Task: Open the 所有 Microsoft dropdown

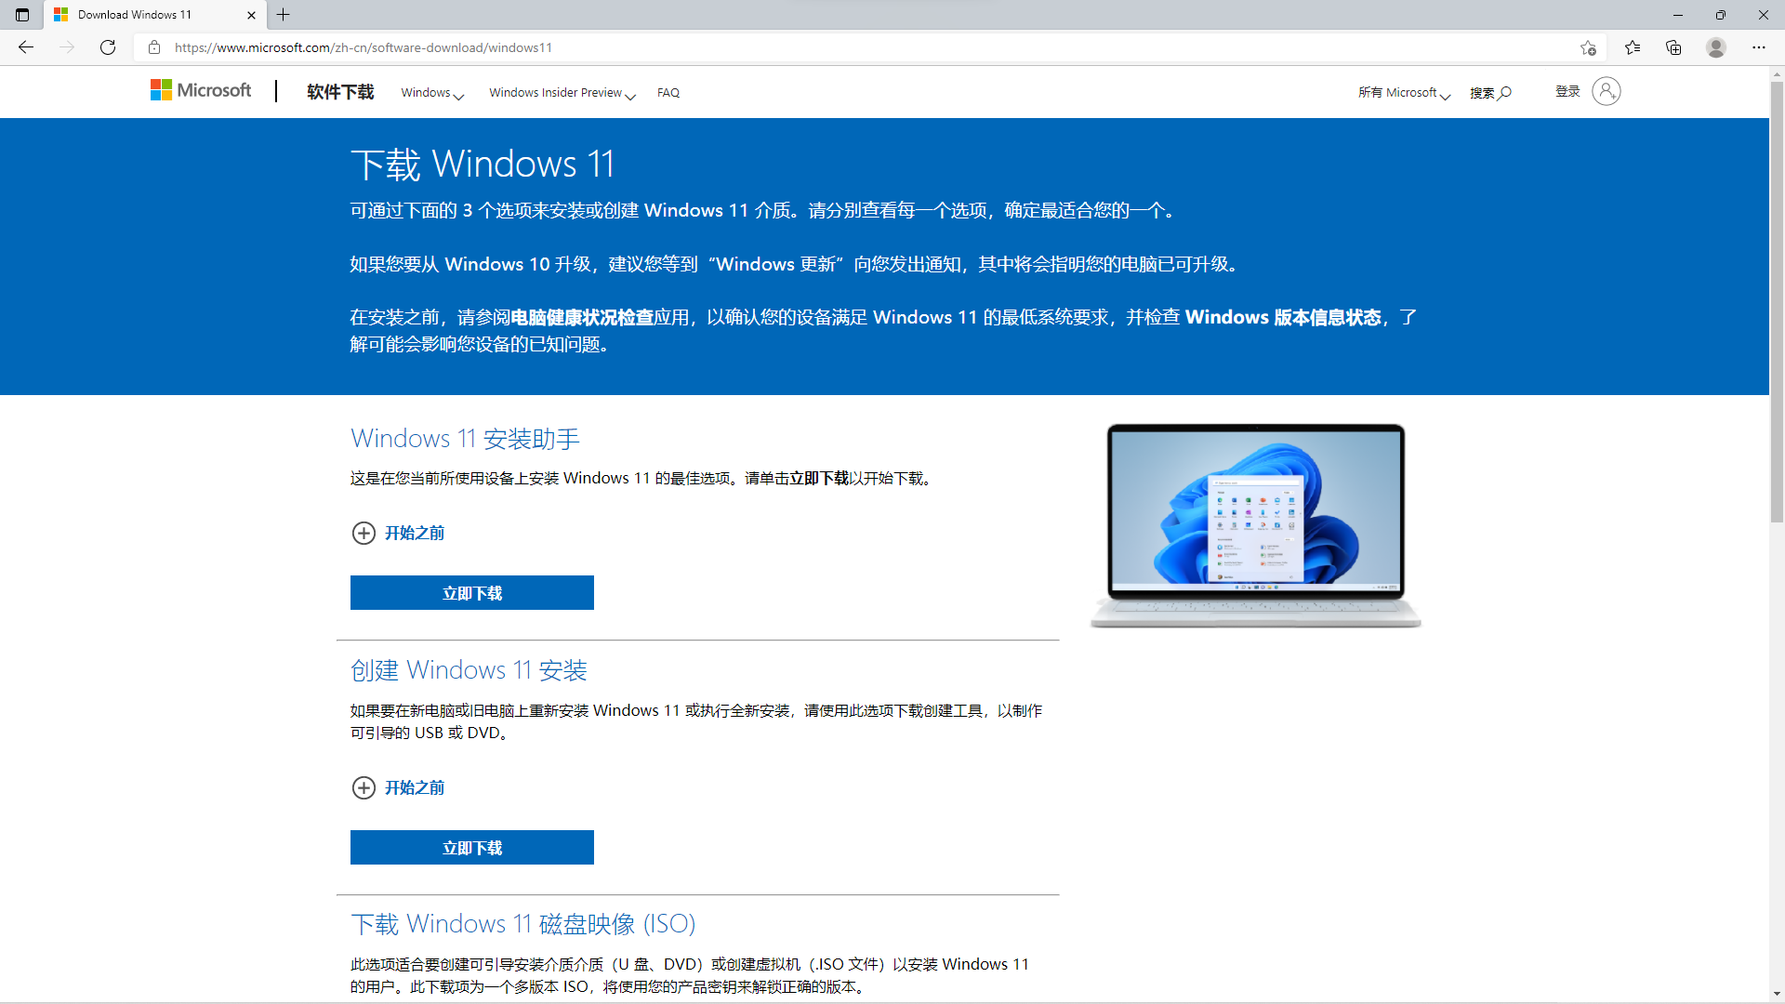Action: pyautogui.click(x=1404, y=93)
